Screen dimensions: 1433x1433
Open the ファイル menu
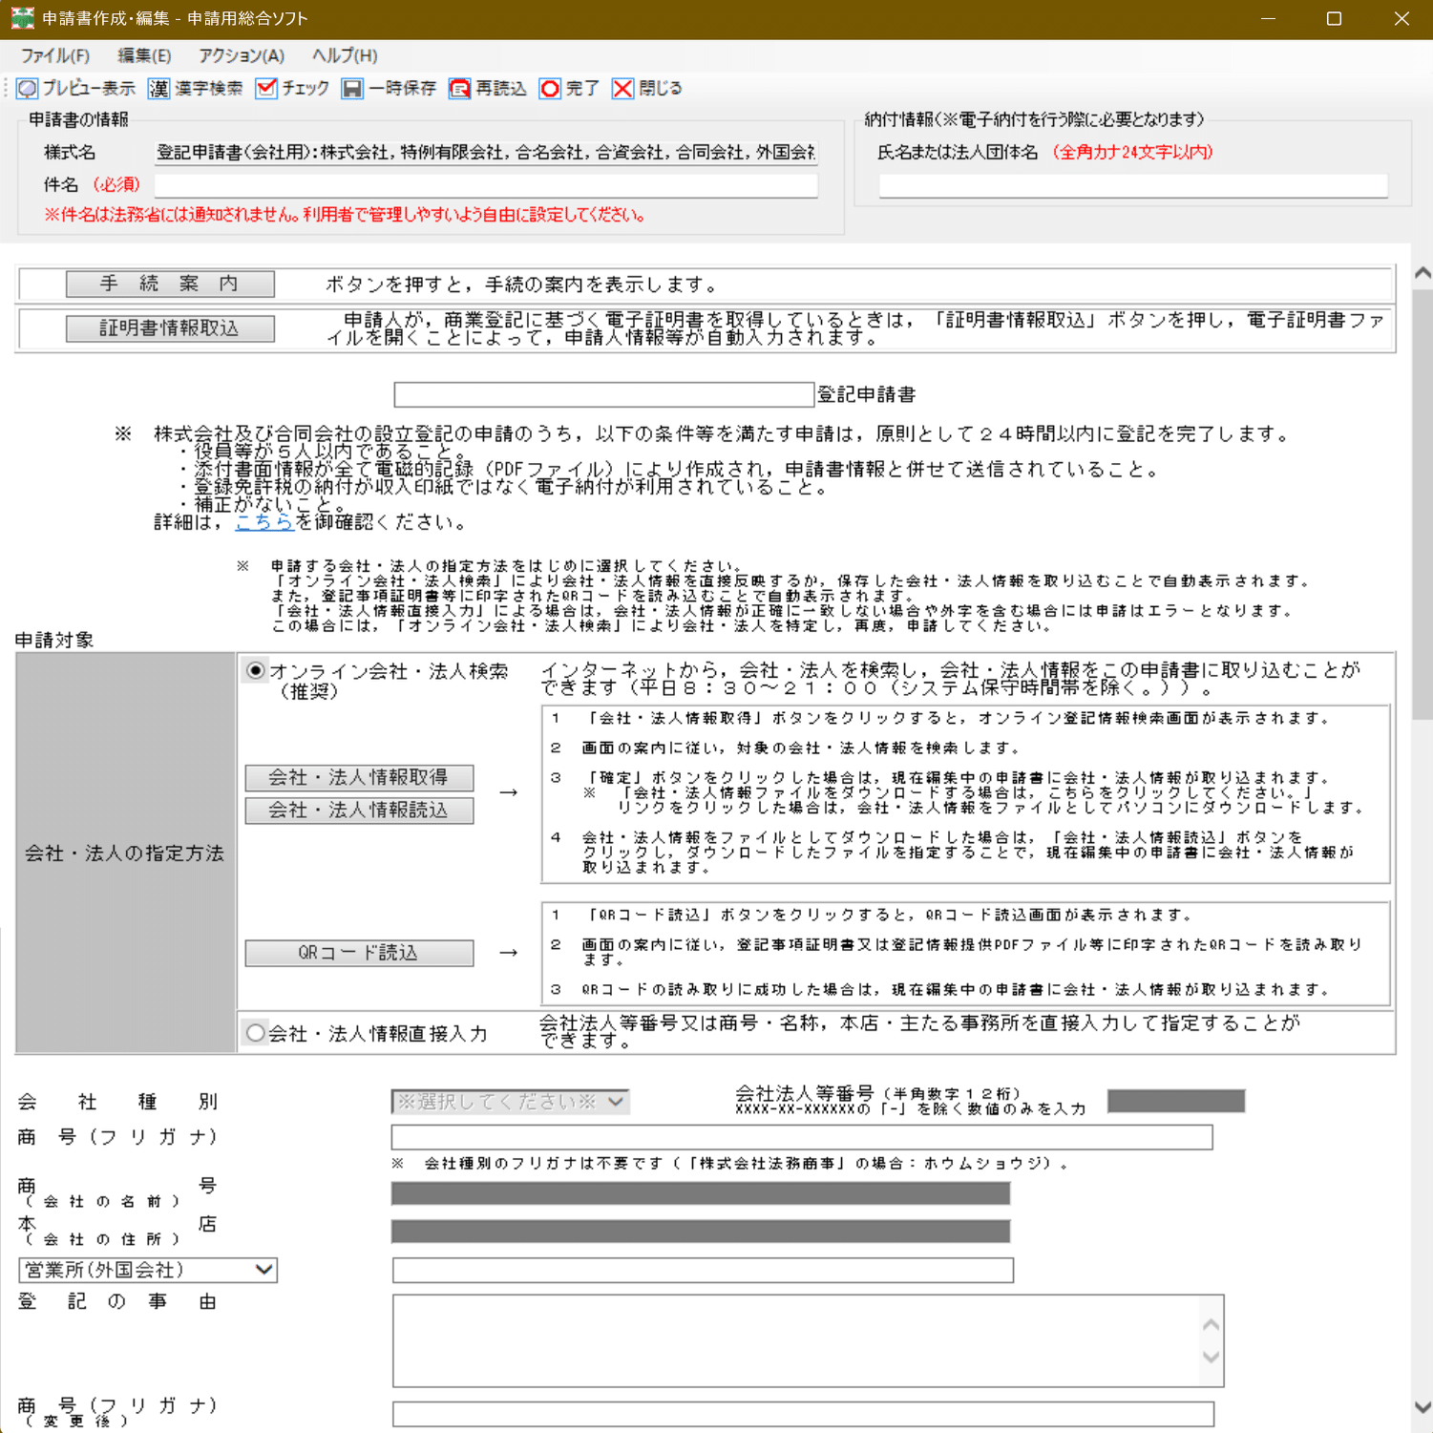(x=54, y=55)
